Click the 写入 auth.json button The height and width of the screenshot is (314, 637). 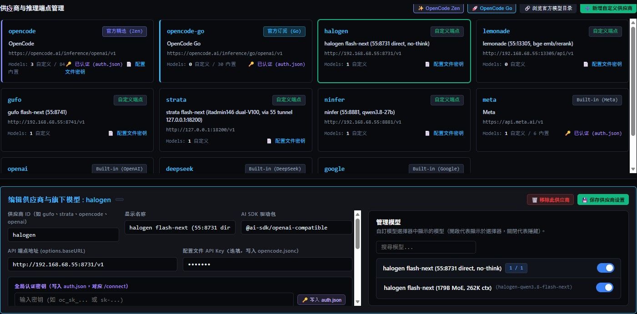321,300
